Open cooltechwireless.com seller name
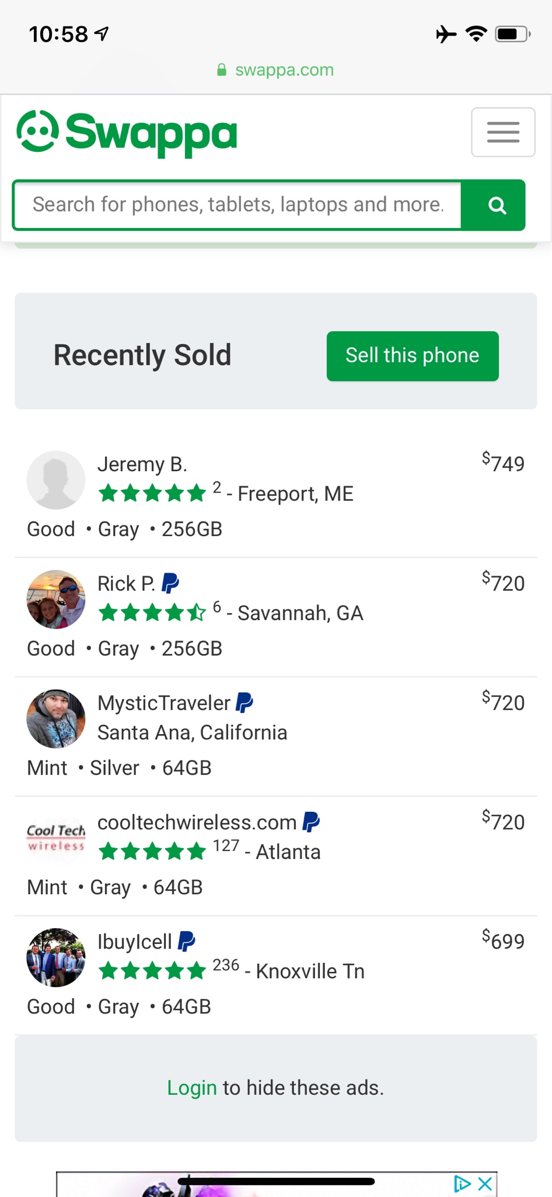This screenshot has width=552, height=1197. pyautogui.click(x=197, y=822)
